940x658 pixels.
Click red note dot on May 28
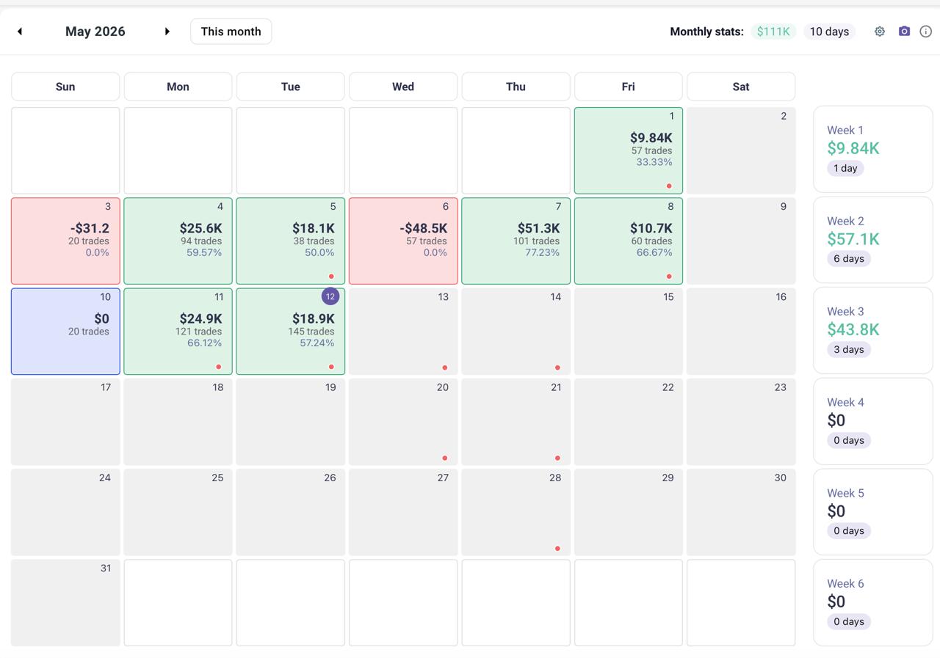pos(557,549)
